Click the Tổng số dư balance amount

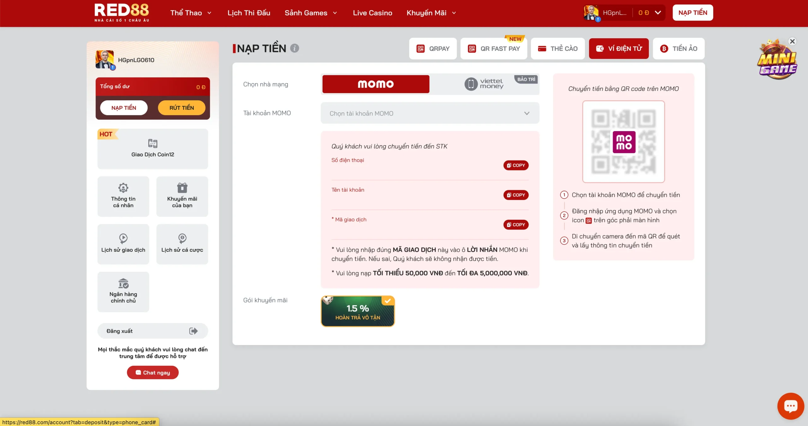[201, 87]
